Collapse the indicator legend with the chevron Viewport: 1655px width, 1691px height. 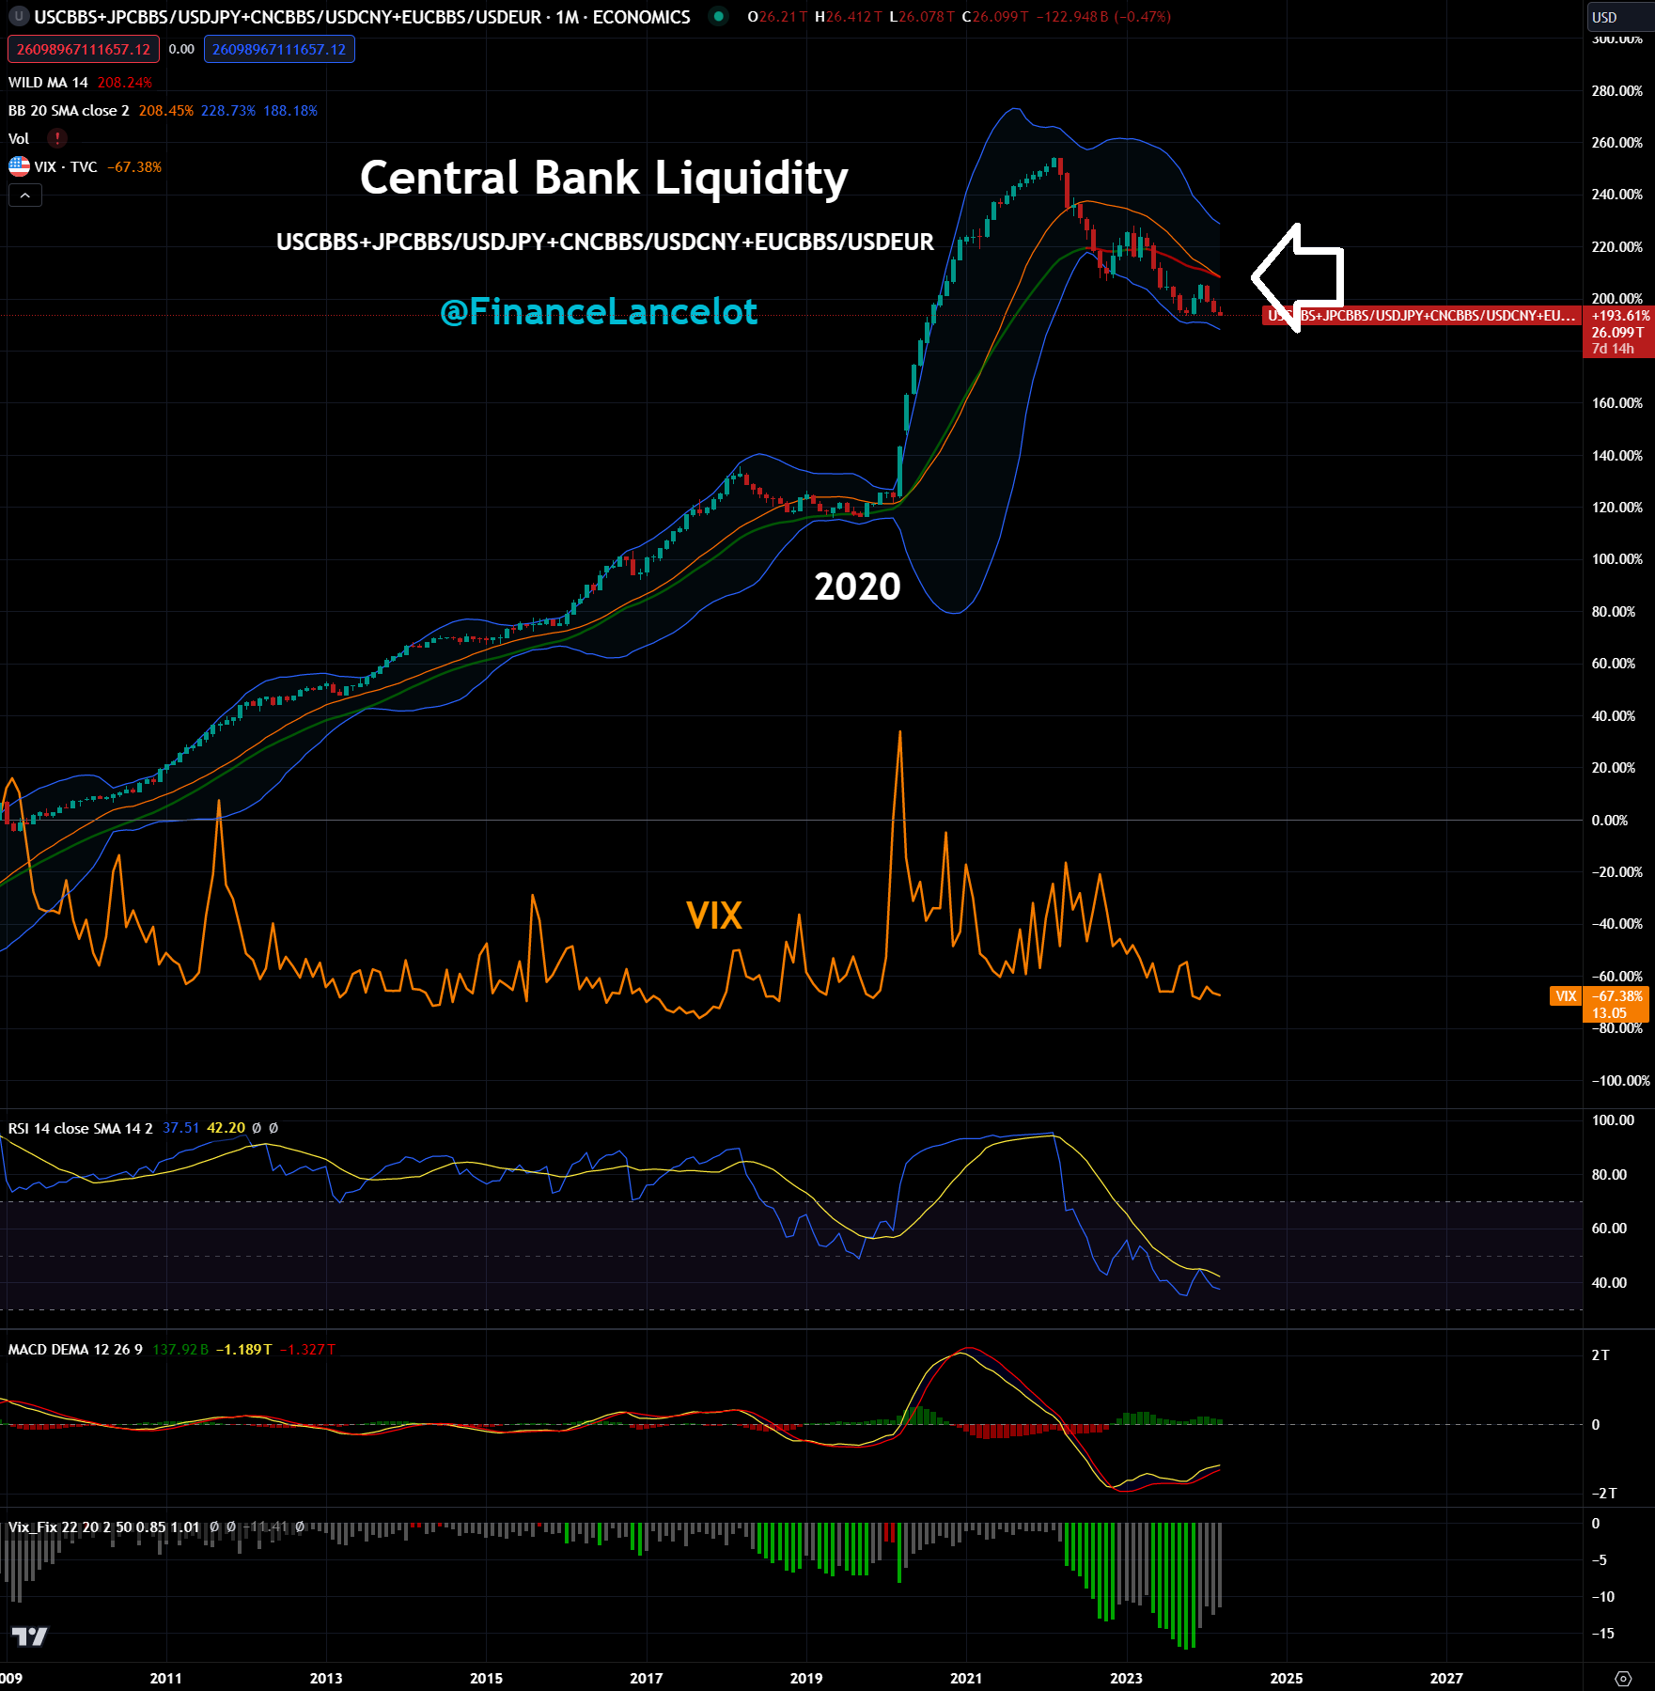[25, 196]
